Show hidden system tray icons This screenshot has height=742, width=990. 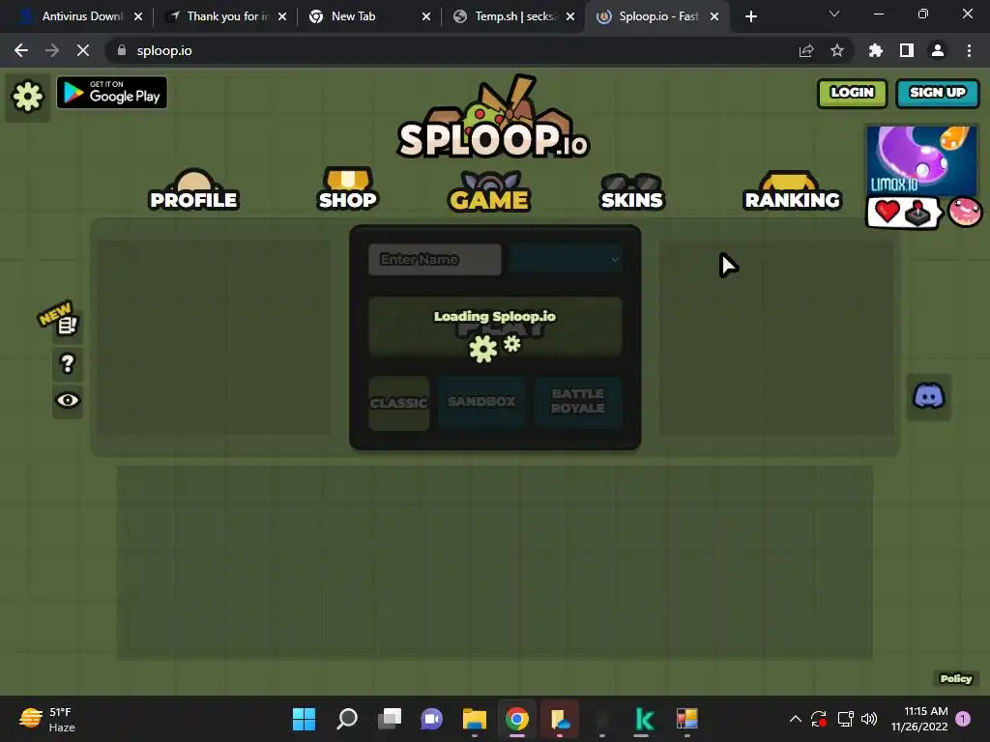(796, 719)
